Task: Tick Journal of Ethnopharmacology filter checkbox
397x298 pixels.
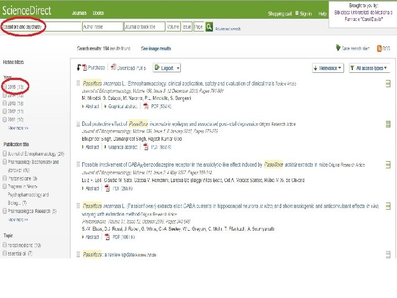Action: 4,153
